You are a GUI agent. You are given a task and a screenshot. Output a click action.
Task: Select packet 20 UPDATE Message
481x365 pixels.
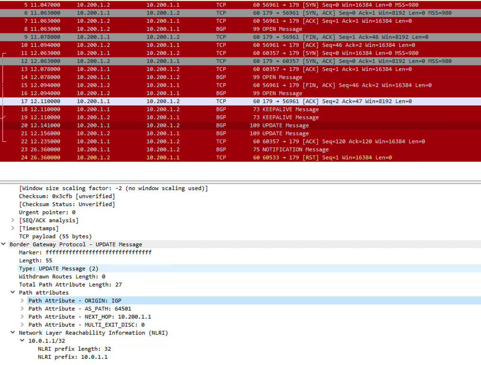point(241,125)
